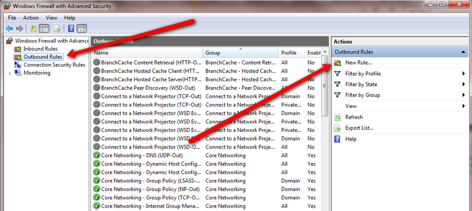Click the Export List icon in Actions pane
The width and height of the screenshot is (472, 211).
337,128
